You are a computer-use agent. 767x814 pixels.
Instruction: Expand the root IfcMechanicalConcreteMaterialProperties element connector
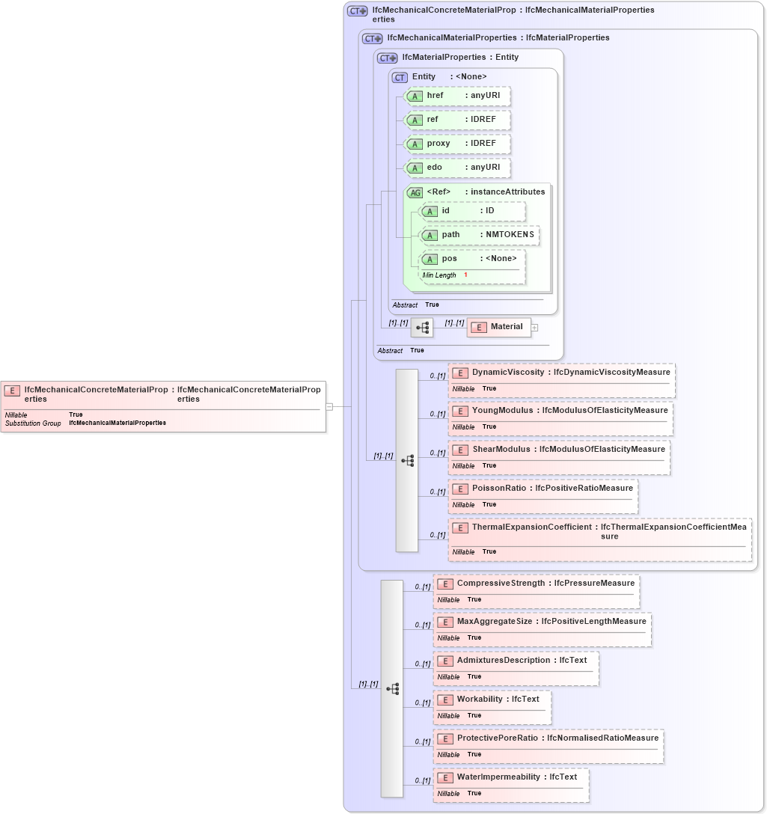[328, 407]
